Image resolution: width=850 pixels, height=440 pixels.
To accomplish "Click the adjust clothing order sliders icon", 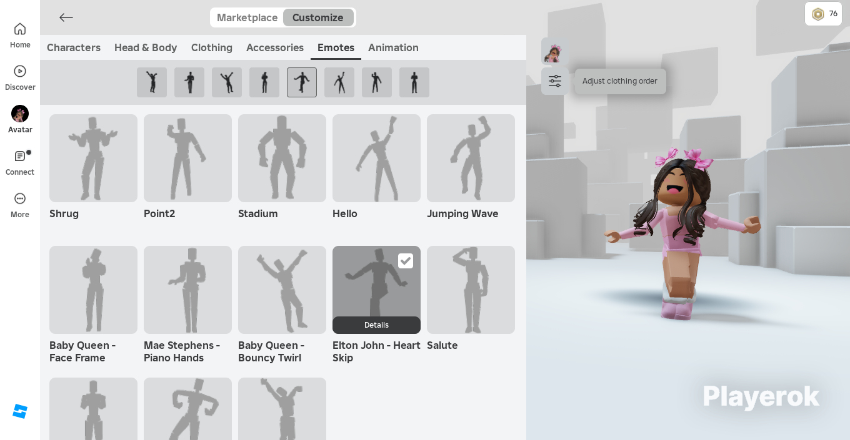I will click(555, 81).
